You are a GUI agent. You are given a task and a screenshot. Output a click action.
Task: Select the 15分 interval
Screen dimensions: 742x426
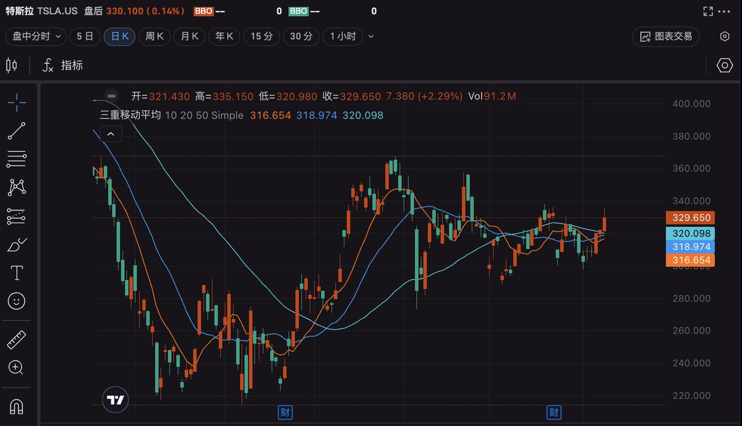click(x=262, y=36)
